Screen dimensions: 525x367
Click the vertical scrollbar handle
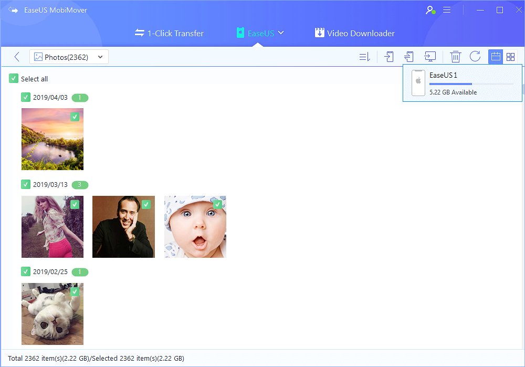tap(523, 89)
